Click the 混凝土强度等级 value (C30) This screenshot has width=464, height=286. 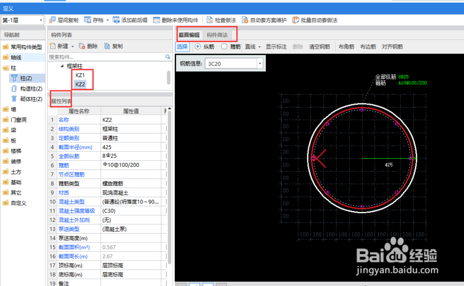pyautogui.click(x=131, y=210)
